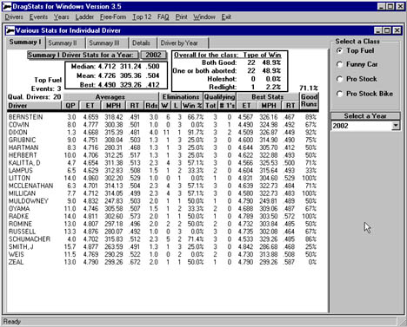Click the DragStats dragster icon in title bar

(7, 6)
